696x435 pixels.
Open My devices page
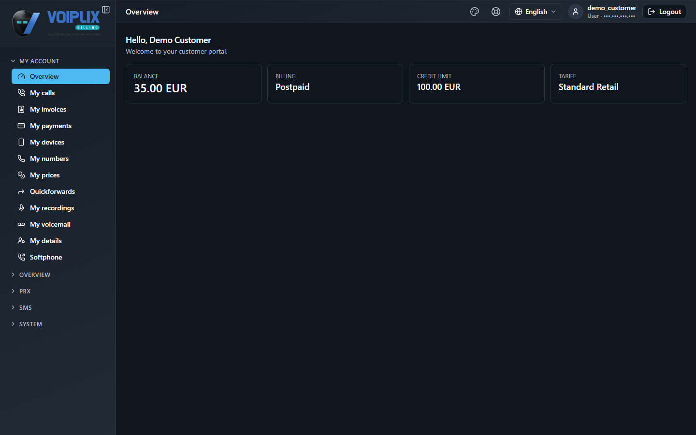(x=60, y=142)
